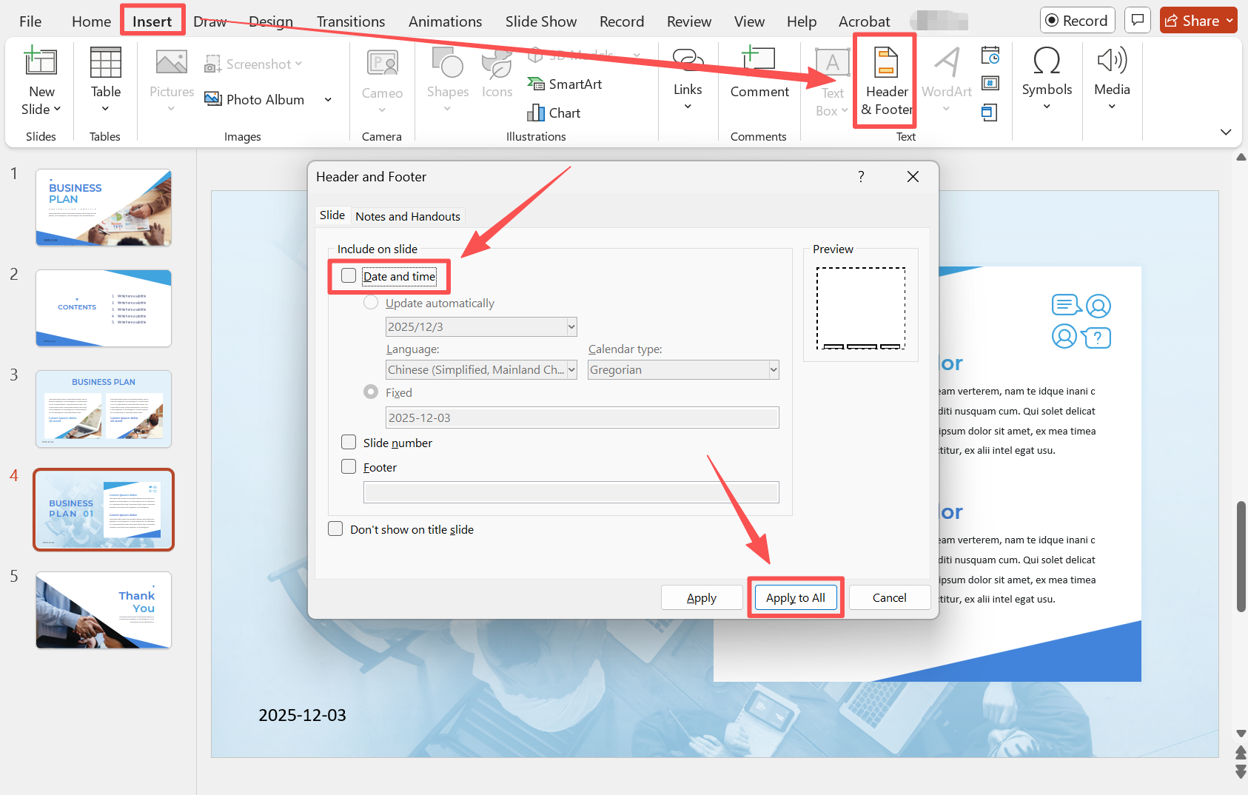Select slide 2 Contents thumbnail
Image resolution: width=1248 pixels, height=795 pixels.
(x=104, y=308)
